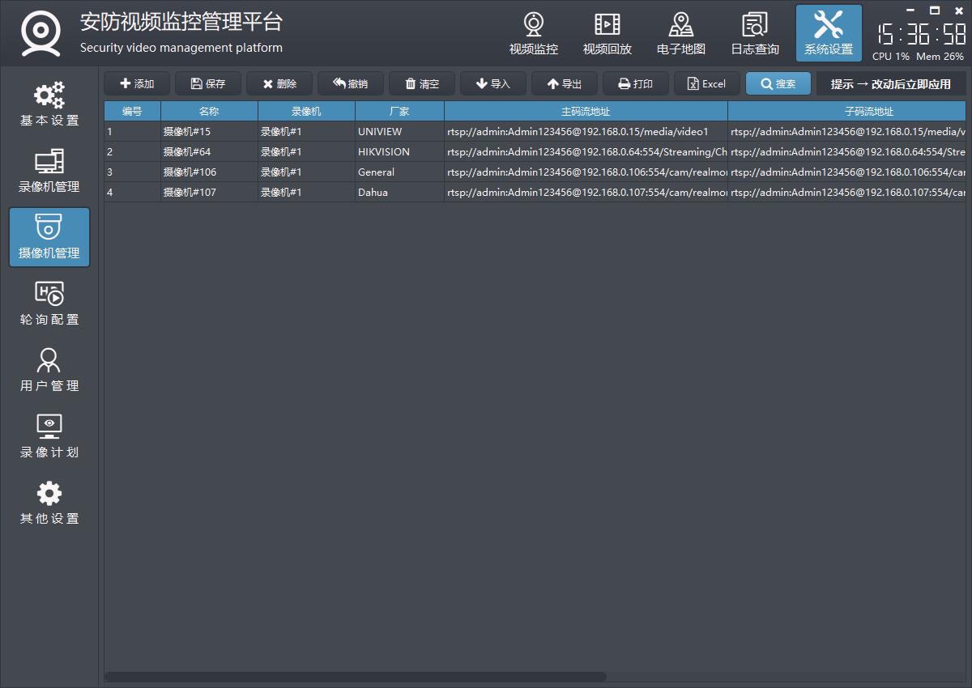Image resolution: width=972 pixels, height=688 pixels.
Task: Open the 电子地图 electronic map module
Action: click(x=680, y=34)
